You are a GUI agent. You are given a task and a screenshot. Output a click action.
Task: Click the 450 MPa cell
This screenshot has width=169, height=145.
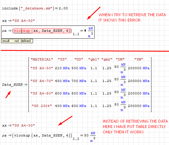pos(62,81)
